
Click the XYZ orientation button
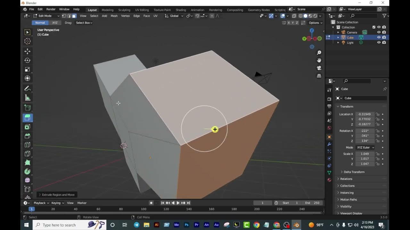point(55,23)
